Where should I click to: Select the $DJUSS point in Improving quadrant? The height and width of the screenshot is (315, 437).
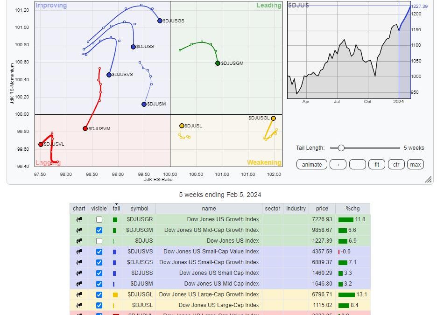click(133, 47)
